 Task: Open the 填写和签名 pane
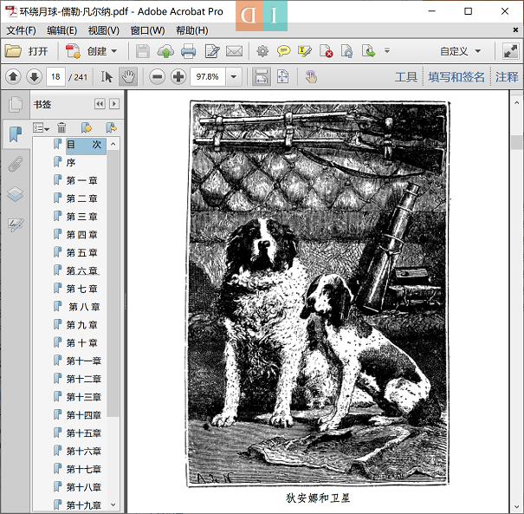pyautogui.click(x=456, y=77)
